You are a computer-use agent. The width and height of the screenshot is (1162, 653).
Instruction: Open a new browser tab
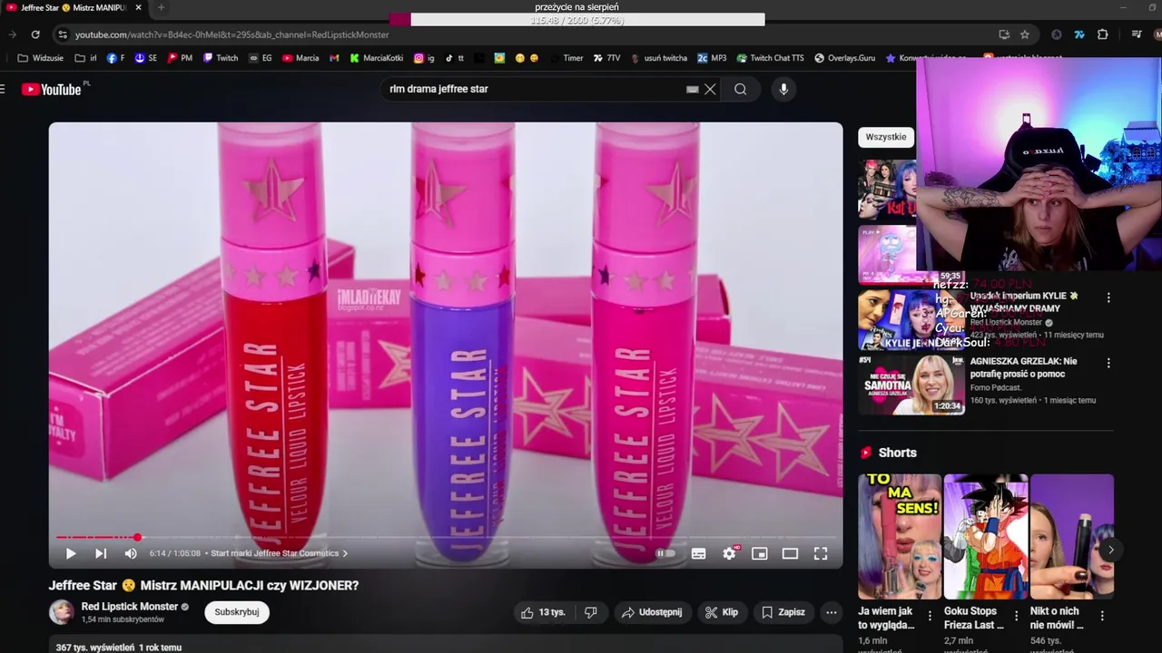[161, 7]
